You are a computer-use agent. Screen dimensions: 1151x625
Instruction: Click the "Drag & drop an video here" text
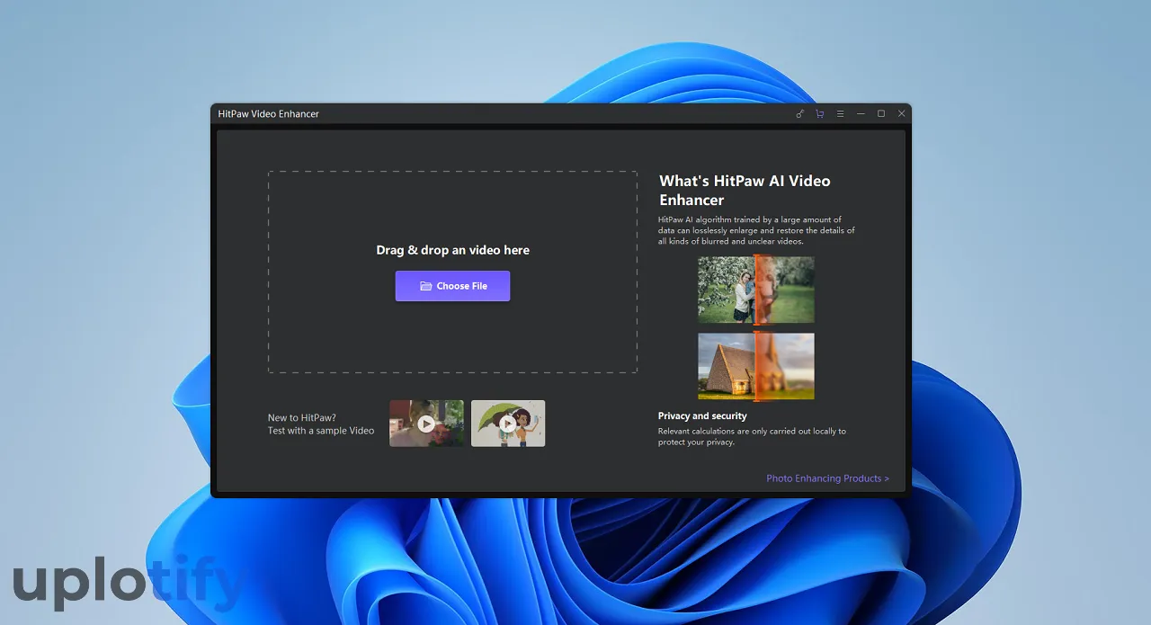point(452,250)
